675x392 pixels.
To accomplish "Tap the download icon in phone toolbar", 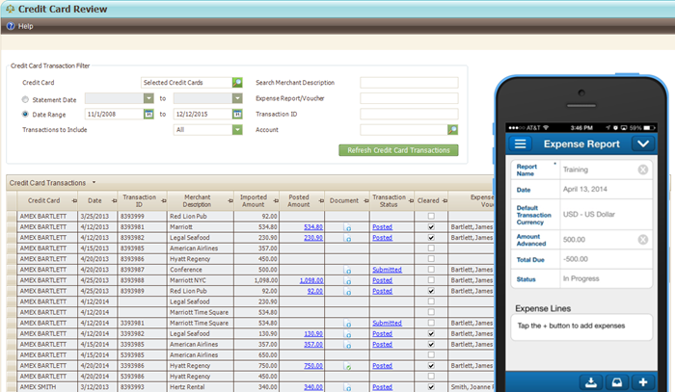I will (x=591, y=382).
